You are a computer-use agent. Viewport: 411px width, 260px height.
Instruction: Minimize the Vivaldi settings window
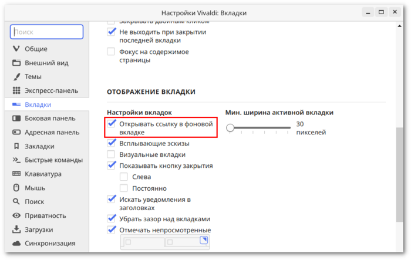368,12
